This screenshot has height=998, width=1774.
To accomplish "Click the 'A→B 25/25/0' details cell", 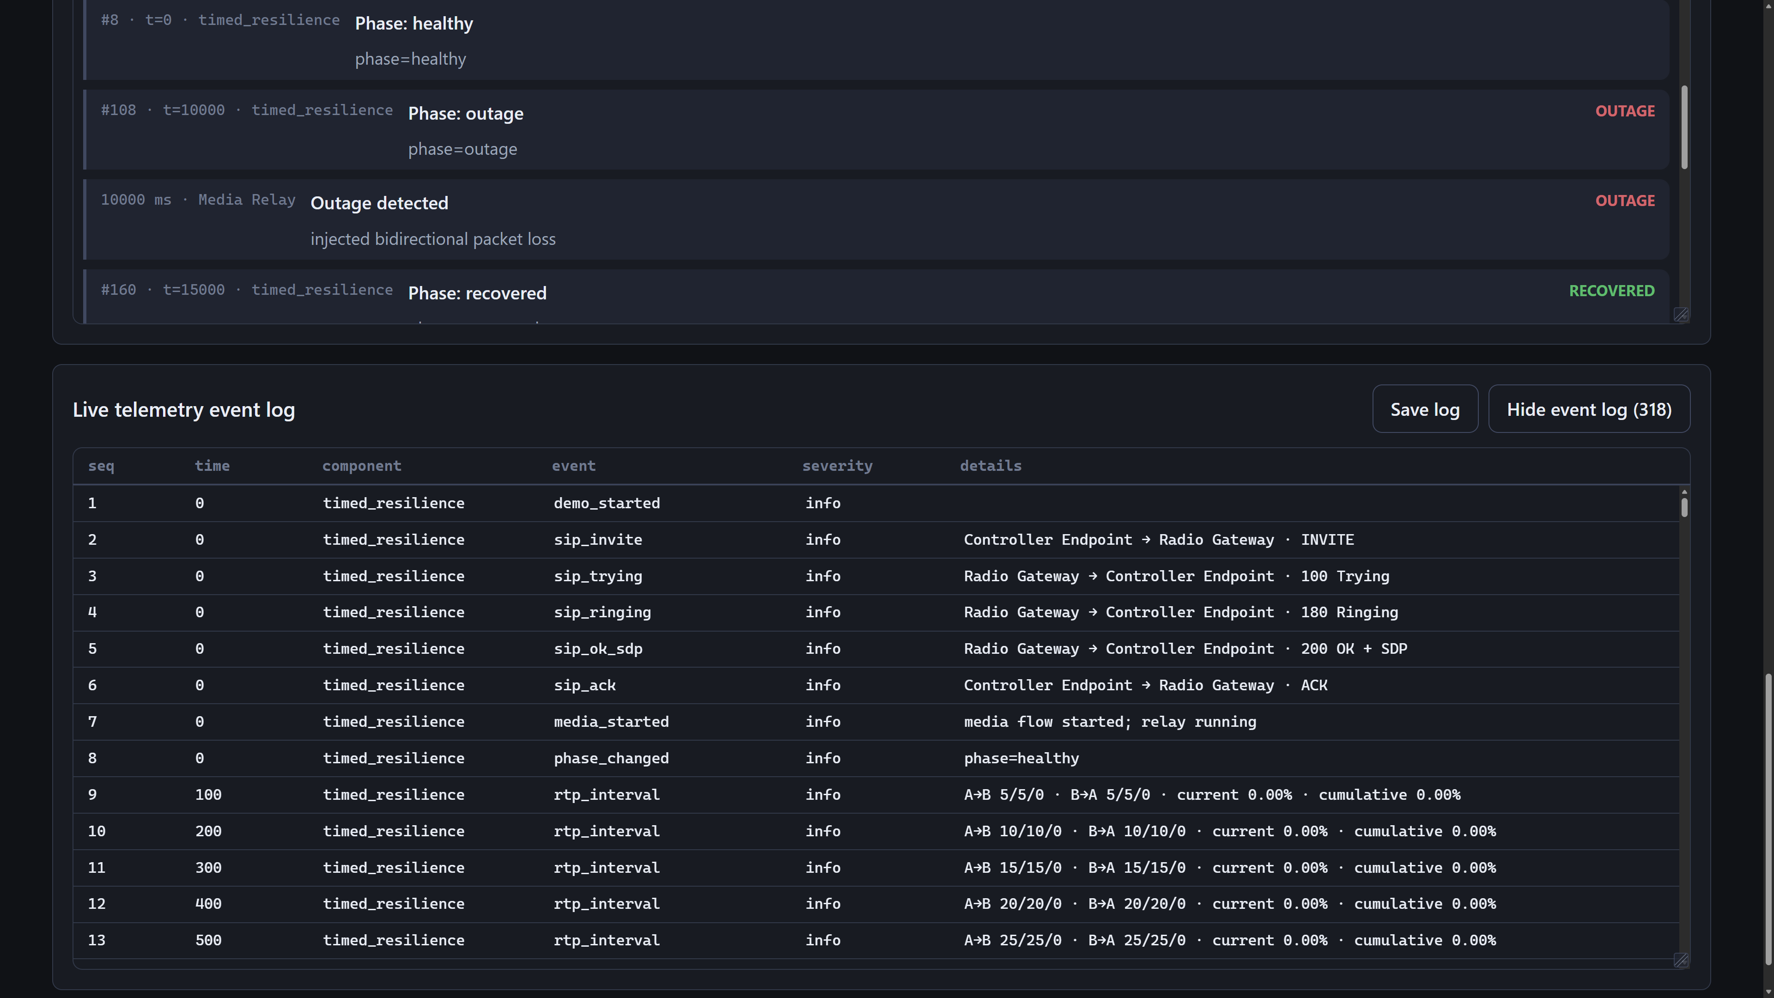I will pos(1230,940).
